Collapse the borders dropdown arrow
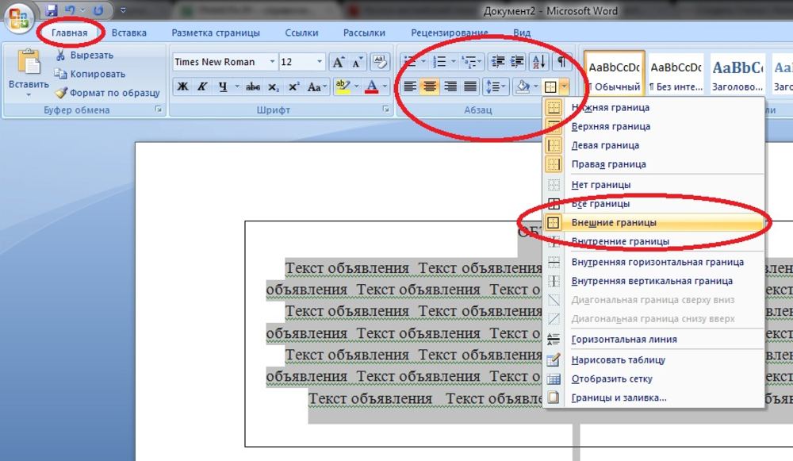Viewport: 793px width, 461px height. (564, 86)
